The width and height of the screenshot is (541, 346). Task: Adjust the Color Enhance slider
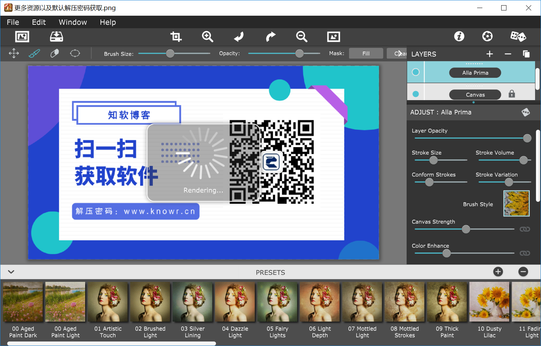point(465,253)
